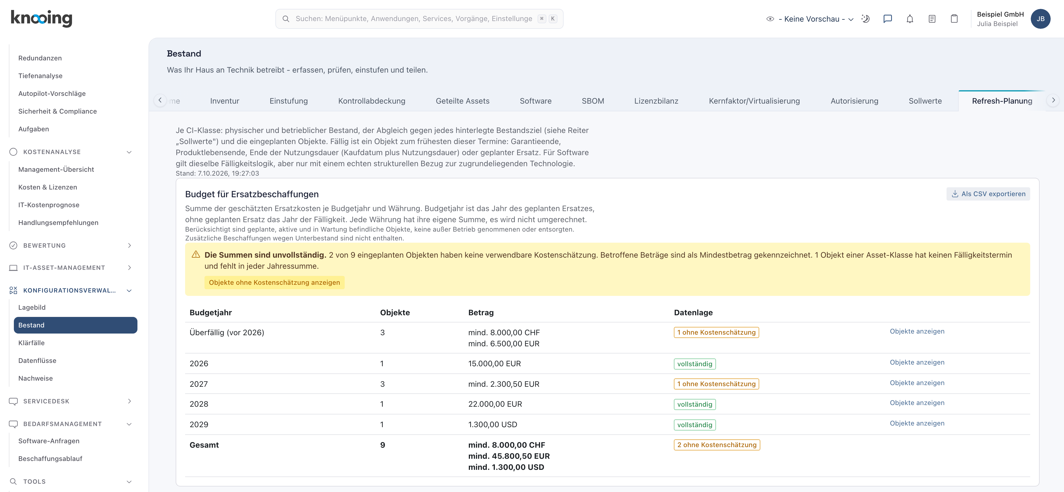Collapse the Bedarfsmanagement section chevron
The height and width of the screenshot is (492, 1064).
pyautogui.click(x=129, y=424)
